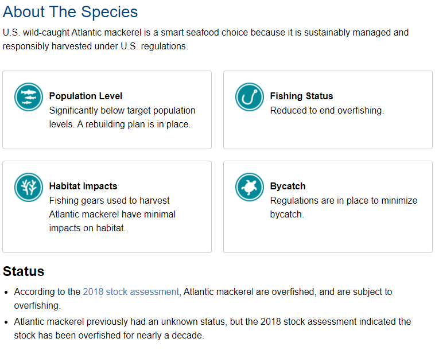Click the About The Species heading

pyautogui.click(x=70, y=11)
